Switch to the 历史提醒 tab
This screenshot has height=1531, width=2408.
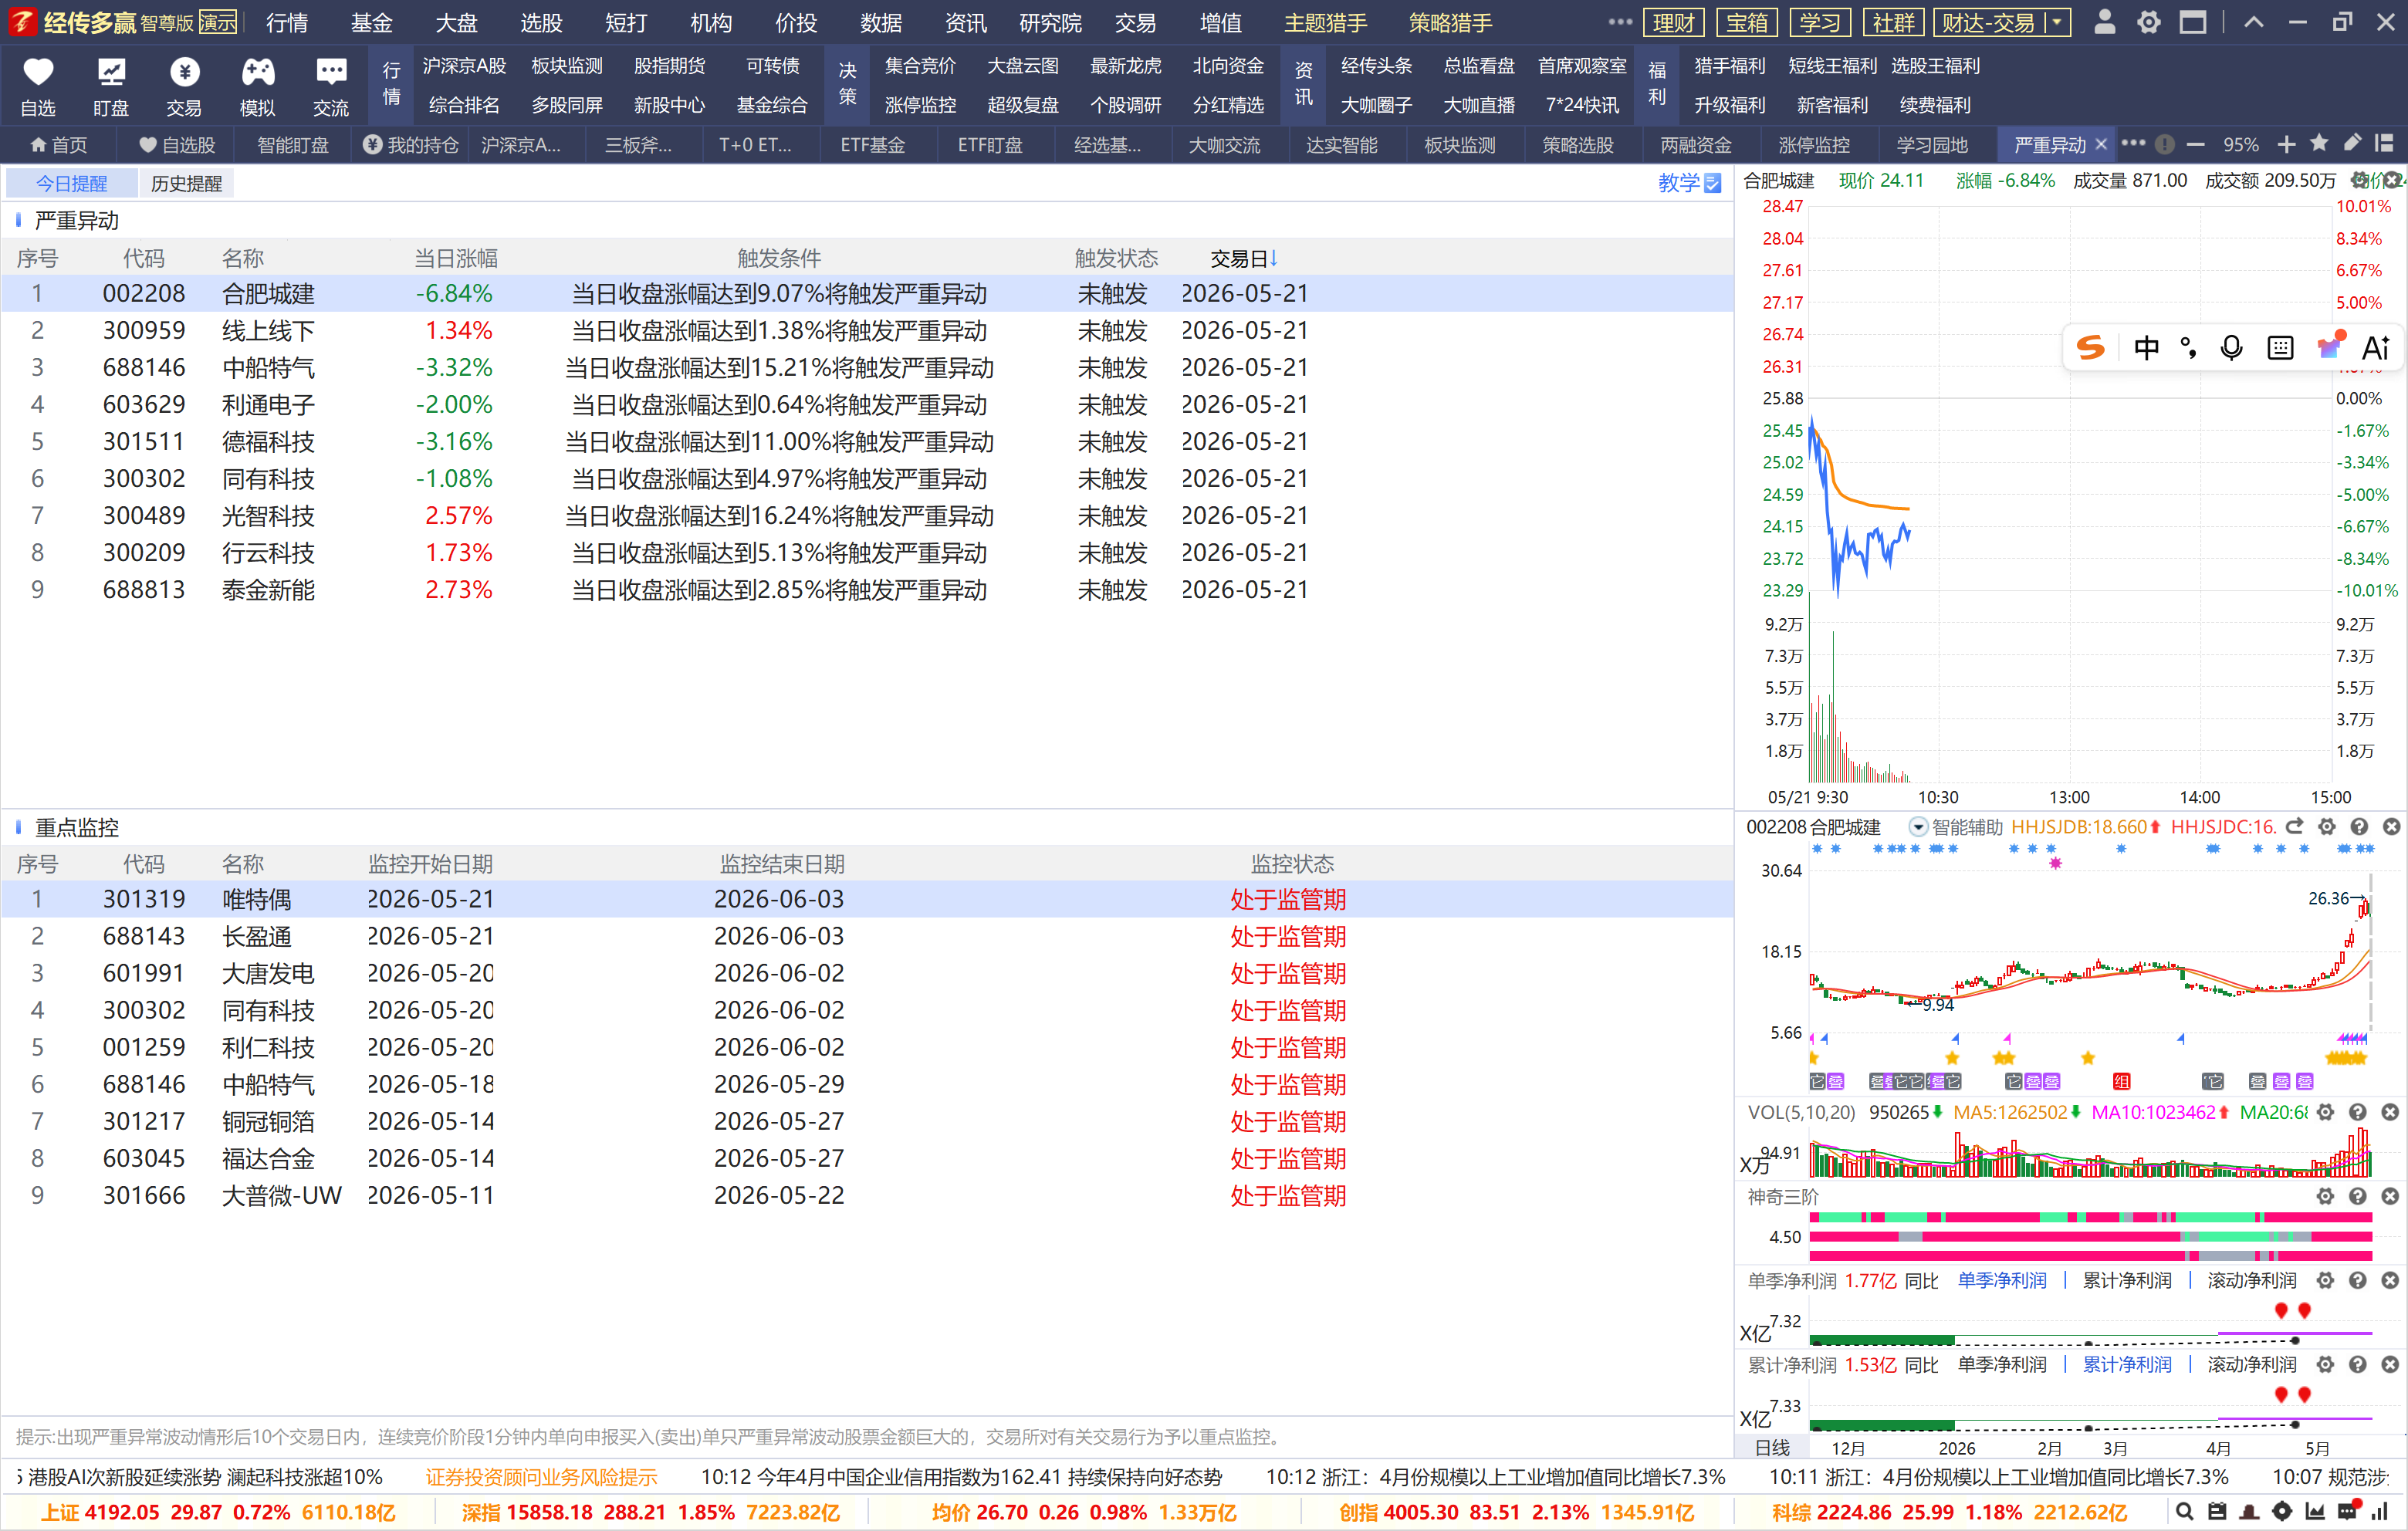coord(186,183)
